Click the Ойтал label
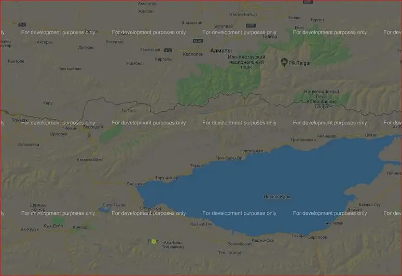 point(371,135)
